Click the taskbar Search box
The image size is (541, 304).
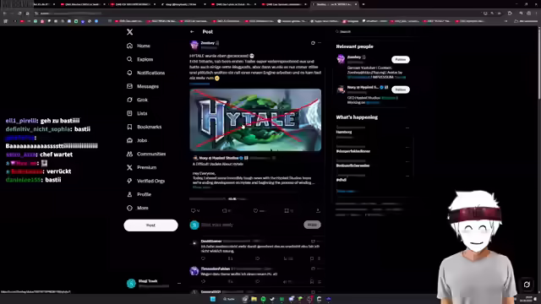click(229, 299)
